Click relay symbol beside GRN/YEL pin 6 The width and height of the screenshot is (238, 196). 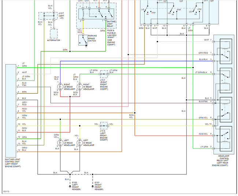226,110
